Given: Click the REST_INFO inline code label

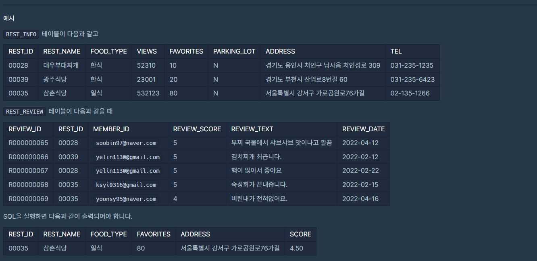Looking at the screenshot, I should (x=21, y=34).
